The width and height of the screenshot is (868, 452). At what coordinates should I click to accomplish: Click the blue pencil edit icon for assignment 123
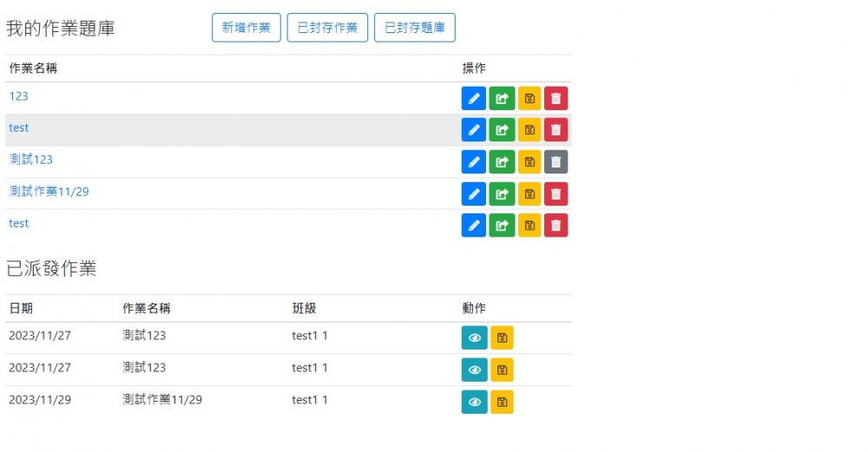(473, 98)
